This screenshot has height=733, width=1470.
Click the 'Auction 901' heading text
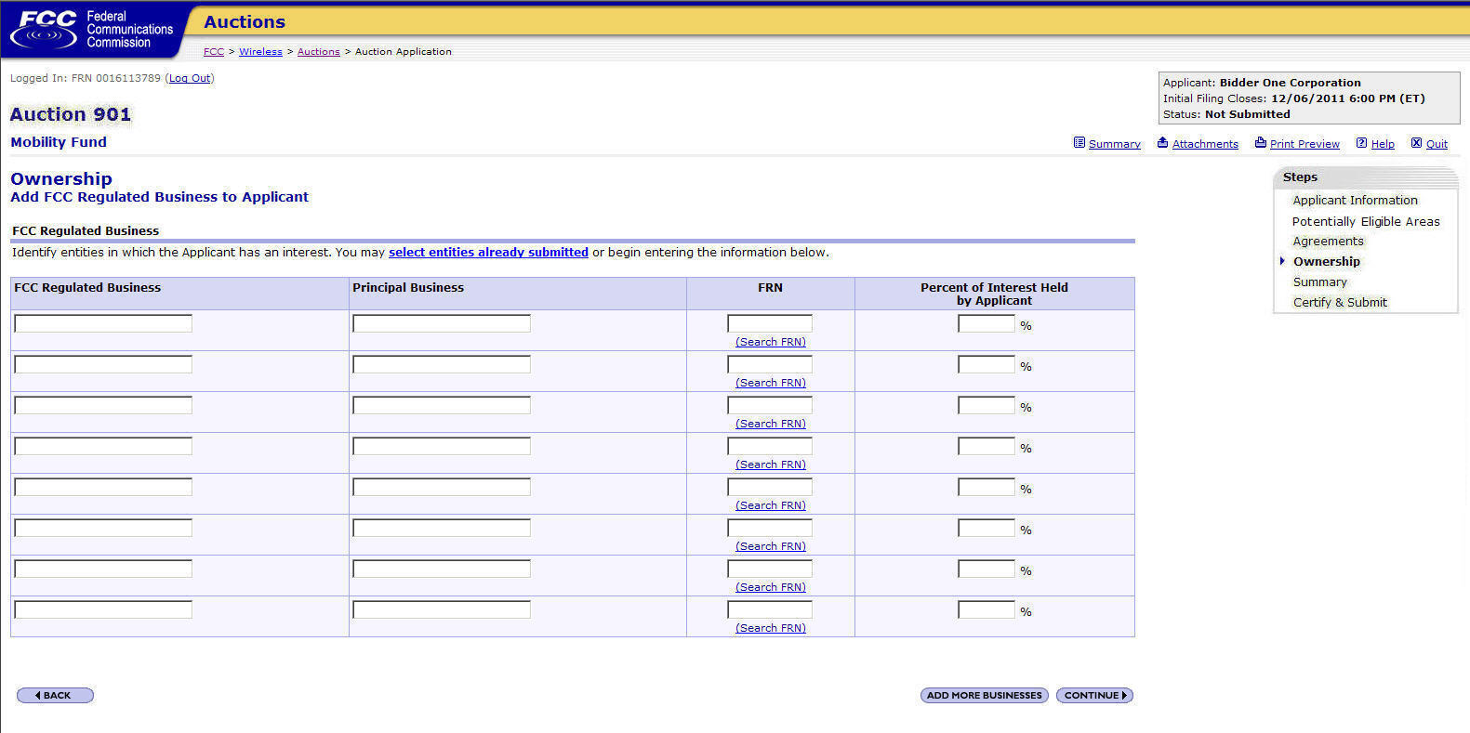tap(71, 115)
